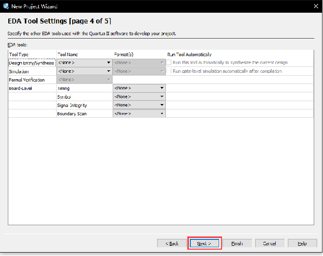Go back with the Back button
This screenshot has width=323, height=256.
[172, 243]
